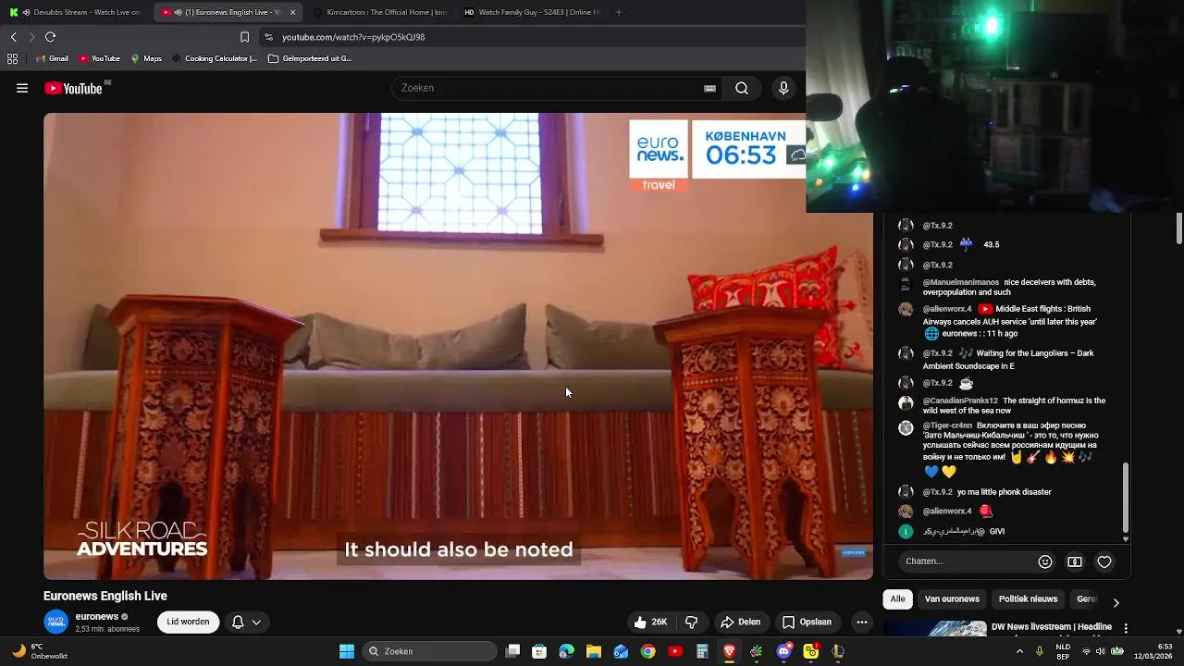
Task: Go back with the browser back arrow
Action: pos(13,37)
